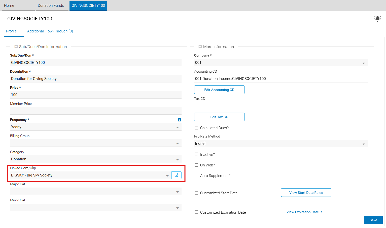Image resolution: width=386 pixels, height=228 pixels.
Task: Open the Additional Flow-Through (0) tab
Action: [x=50, y=31]
